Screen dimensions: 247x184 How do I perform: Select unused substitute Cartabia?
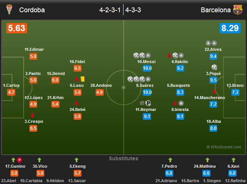click(31, 181)
